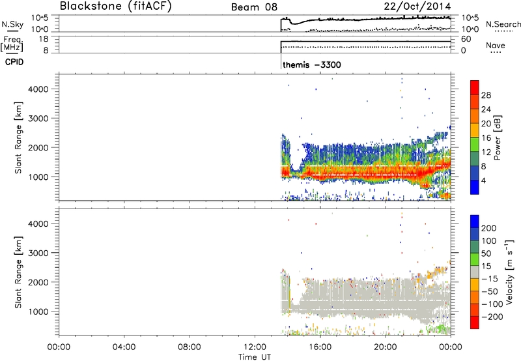The image size is (521, 361).
Task: Click the '12:00' time tick label
Action: [255, 347]
